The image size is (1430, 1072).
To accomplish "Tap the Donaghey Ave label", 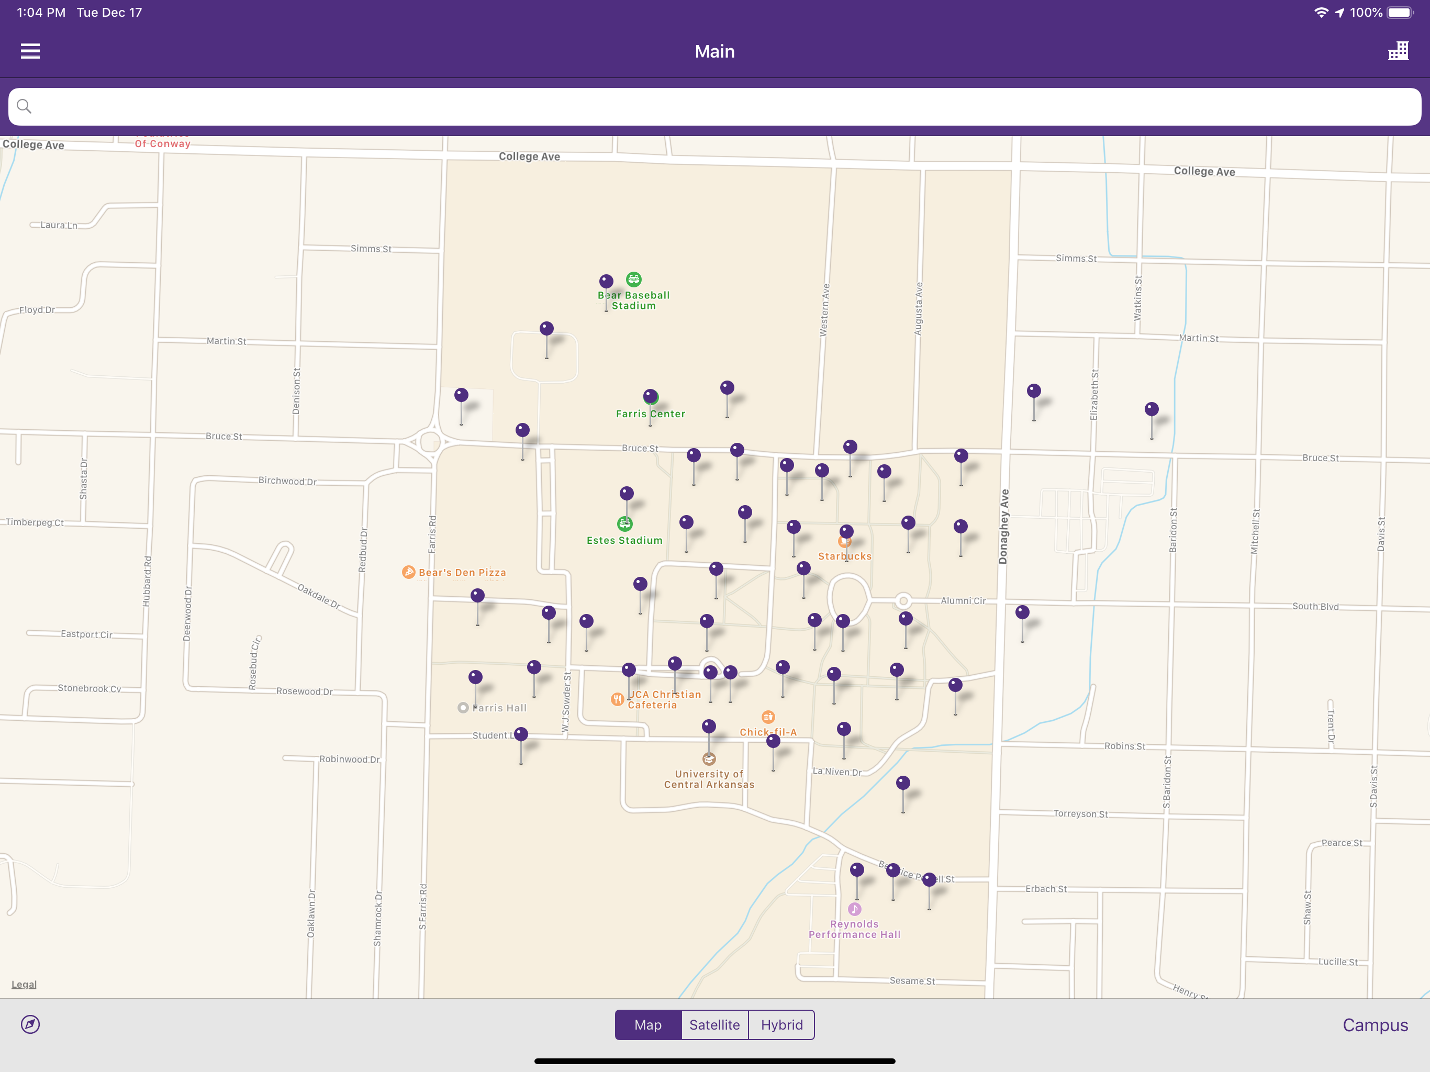I will click(x=1003, y=526).
